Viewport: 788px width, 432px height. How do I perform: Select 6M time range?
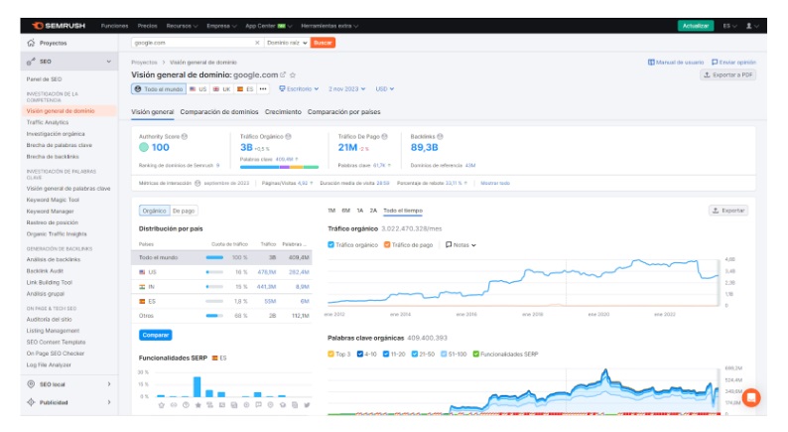pos(345,211)
